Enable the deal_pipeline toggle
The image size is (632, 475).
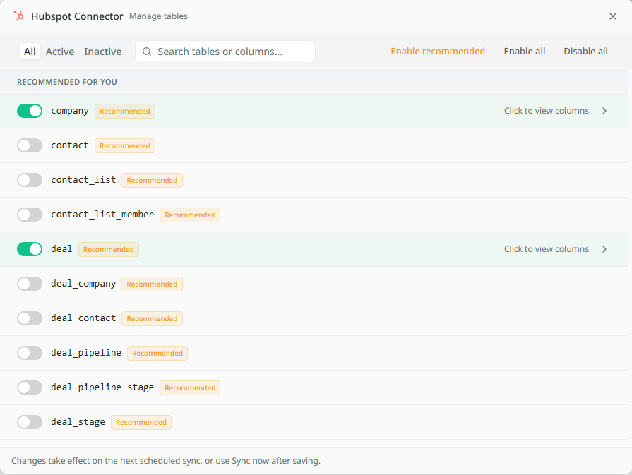(30, 353)
